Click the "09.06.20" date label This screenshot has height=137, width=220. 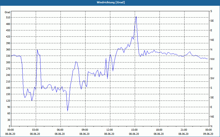[x=208, y=134]
